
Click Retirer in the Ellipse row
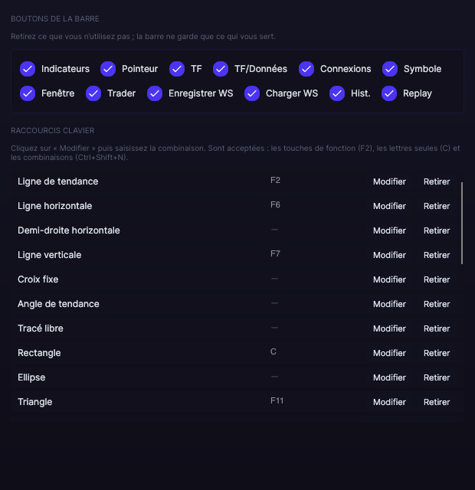(x=437, y=377)
